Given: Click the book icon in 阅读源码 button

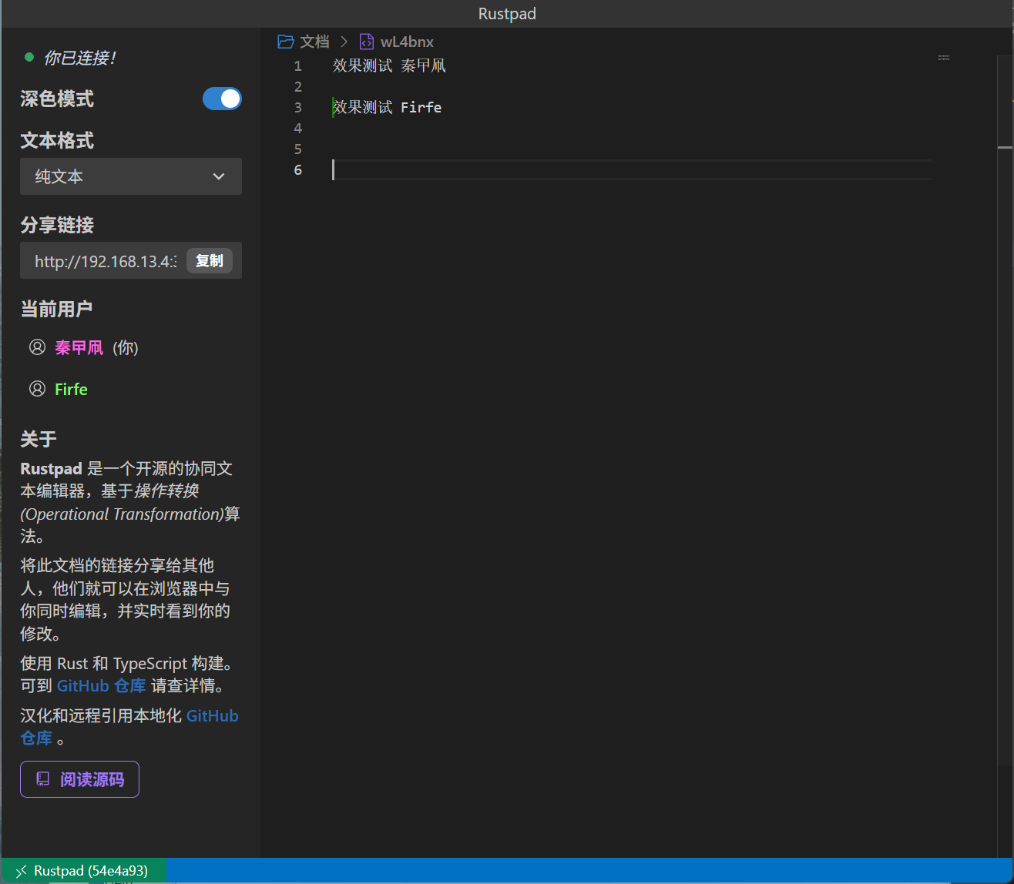Looking at the screenshot, I should [43, 779].
